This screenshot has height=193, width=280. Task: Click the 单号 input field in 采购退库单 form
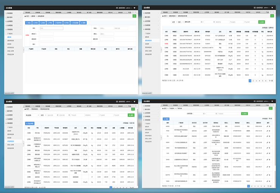[51, 28]
